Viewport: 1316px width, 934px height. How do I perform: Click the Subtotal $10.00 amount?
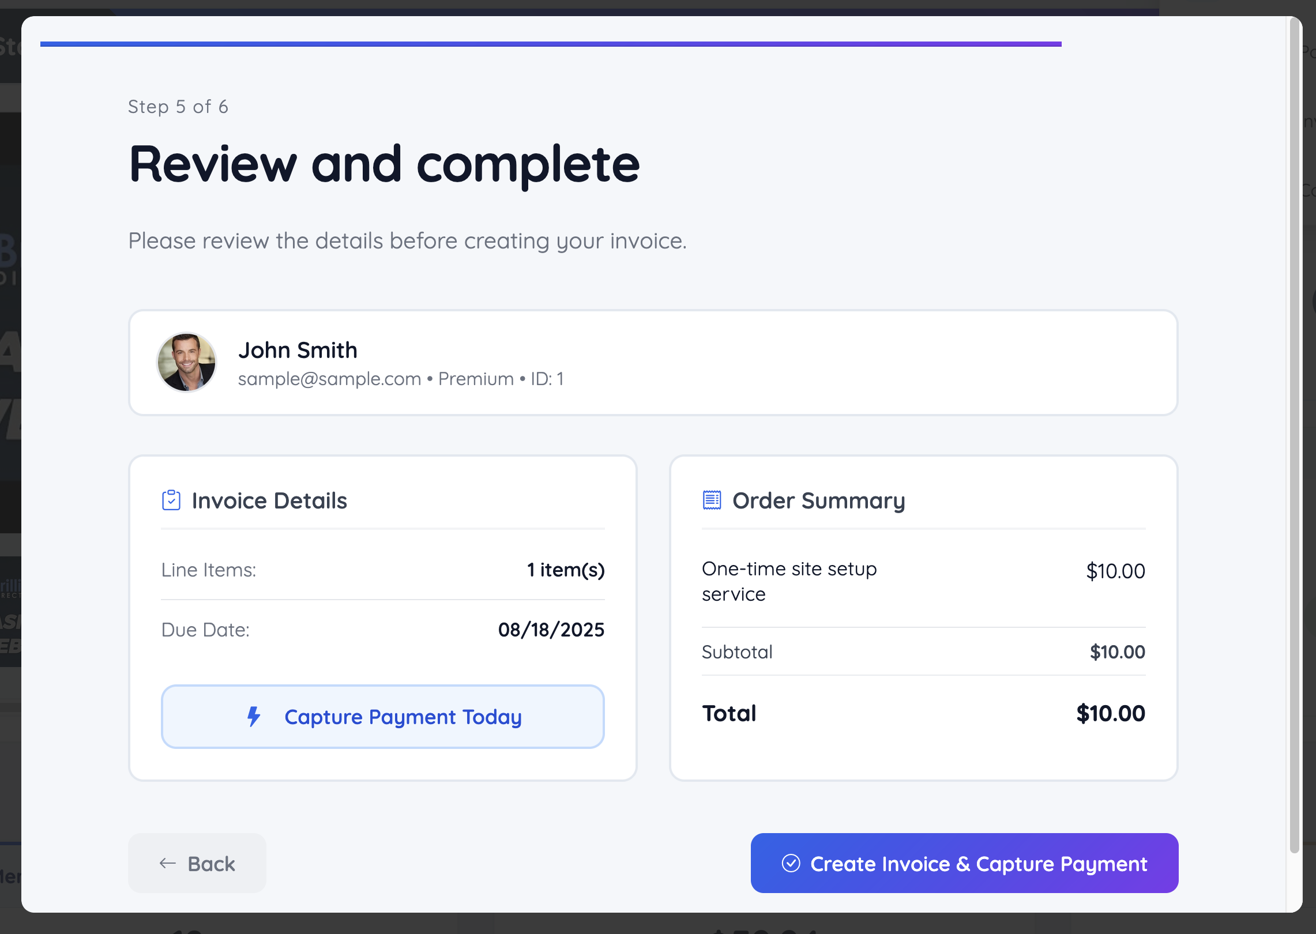tap(1117, 652)
